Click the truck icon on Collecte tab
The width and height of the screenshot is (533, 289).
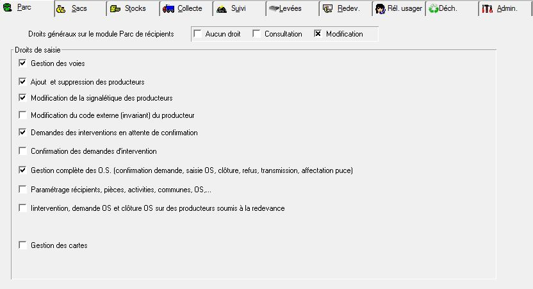[x=168, y=9]
